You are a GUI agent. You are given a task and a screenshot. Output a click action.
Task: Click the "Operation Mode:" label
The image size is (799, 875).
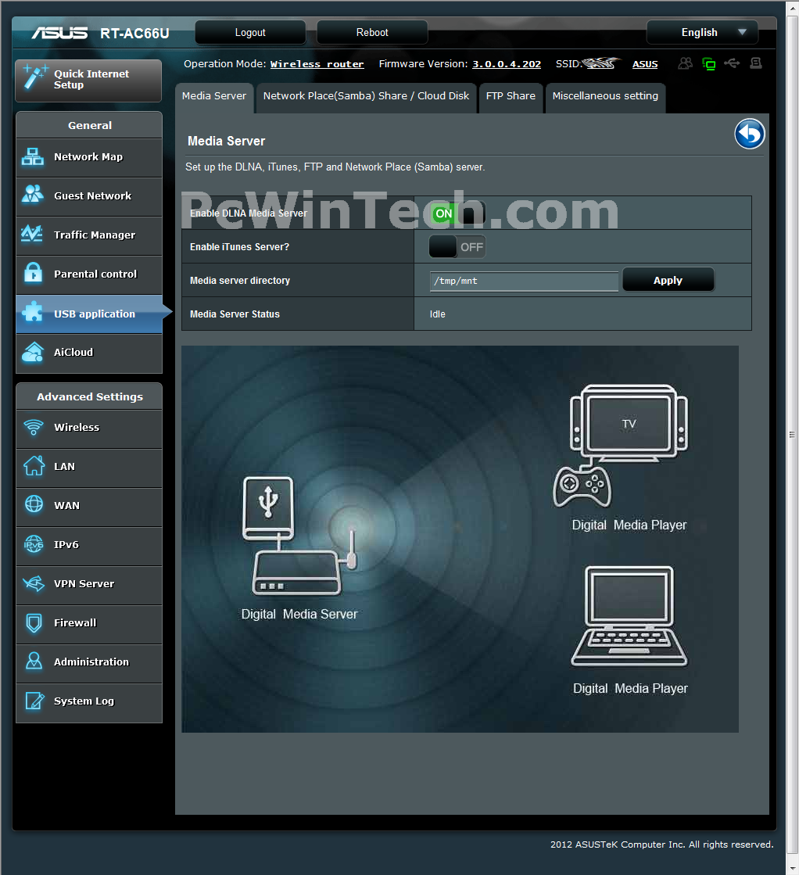pos(225,64)
